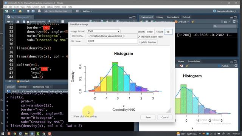Click the Save button in dialog

pos(148,117)
